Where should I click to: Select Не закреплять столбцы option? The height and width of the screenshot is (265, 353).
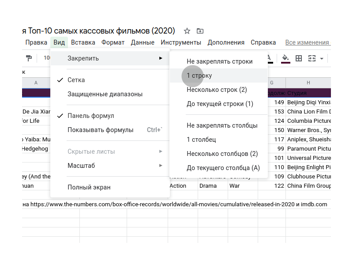(x=222, y=125)
